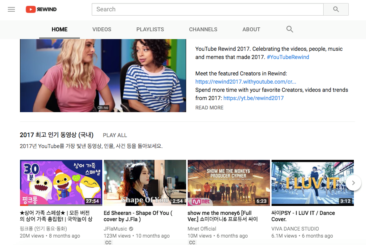Open Show Me The Money6 Cypher thumbnail
Image resolution: width=366 pixels, height=245 pixels.
tap(229, 183)
